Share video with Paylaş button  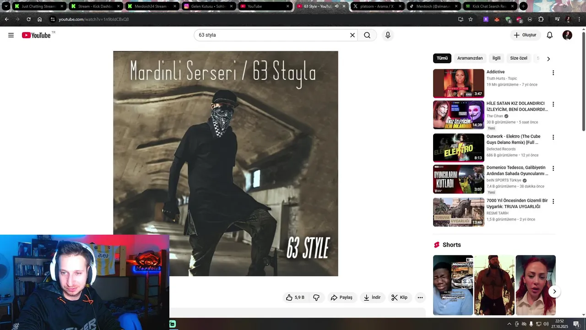[x=342, y=297]
